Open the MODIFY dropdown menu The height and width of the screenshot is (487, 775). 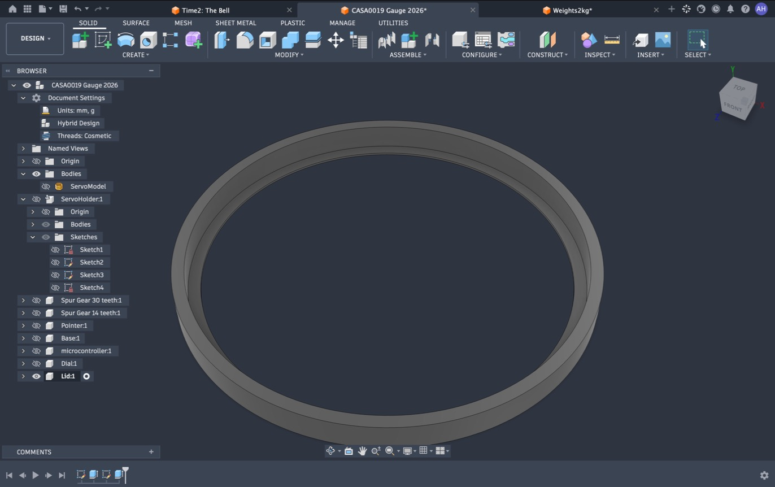click(x=289, y=55)
